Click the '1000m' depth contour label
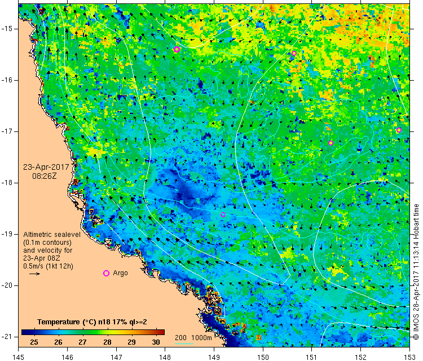Screen dimensions: 423x361 201,337
